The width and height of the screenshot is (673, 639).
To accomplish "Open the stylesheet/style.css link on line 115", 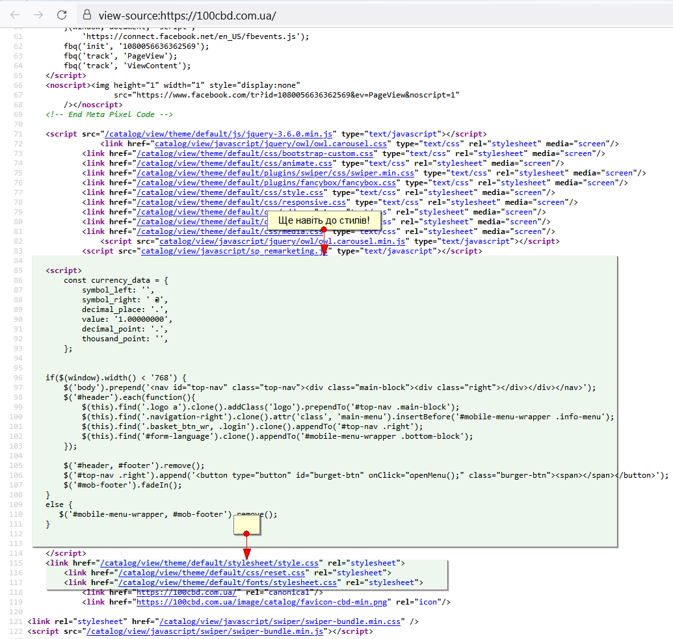I will click(209, 563).
